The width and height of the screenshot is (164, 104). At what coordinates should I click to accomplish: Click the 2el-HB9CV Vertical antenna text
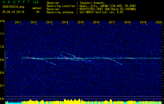pos(102,12)
